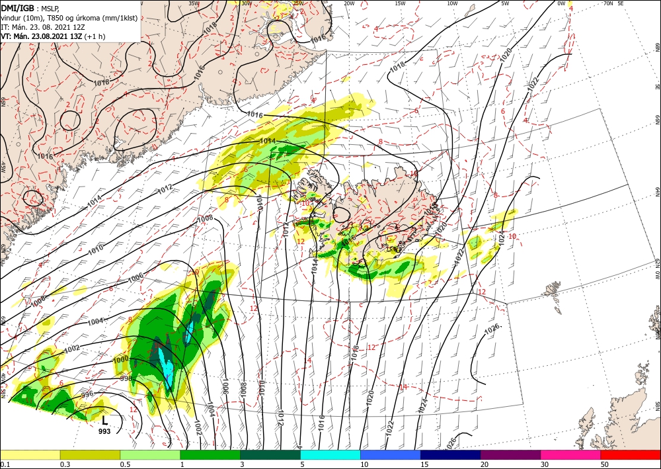Click the '10W' longitude label
The height and width of the screenshot is (469, 661).
pyautogui.click(x=452, y=3)
